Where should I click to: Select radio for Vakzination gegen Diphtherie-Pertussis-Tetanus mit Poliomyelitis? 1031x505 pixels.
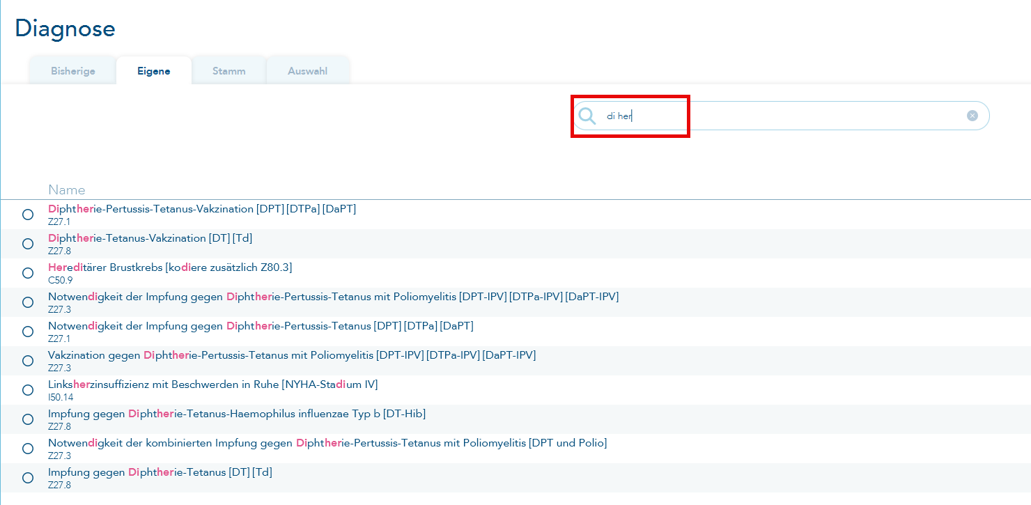click(x=28, y=361)
